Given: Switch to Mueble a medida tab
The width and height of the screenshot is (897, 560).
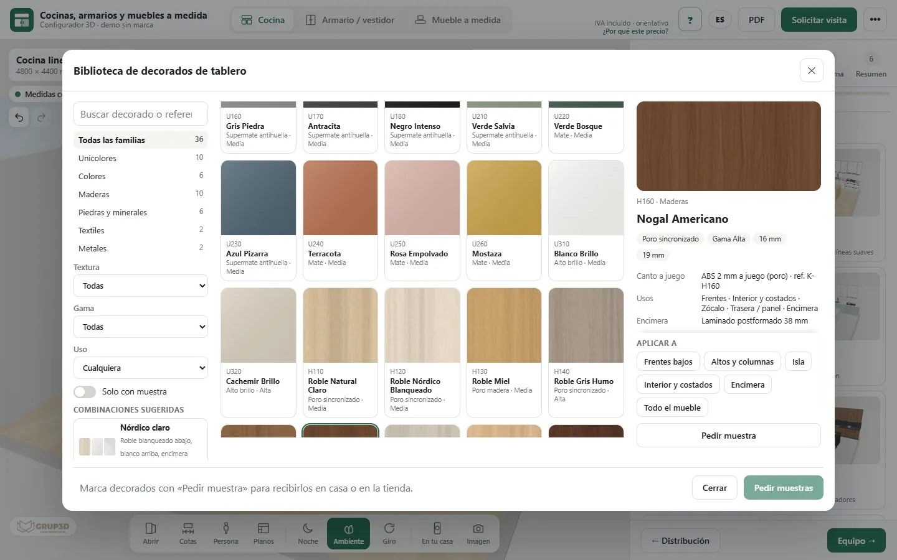Looking at the screenshot, I should tap(458, 20).
